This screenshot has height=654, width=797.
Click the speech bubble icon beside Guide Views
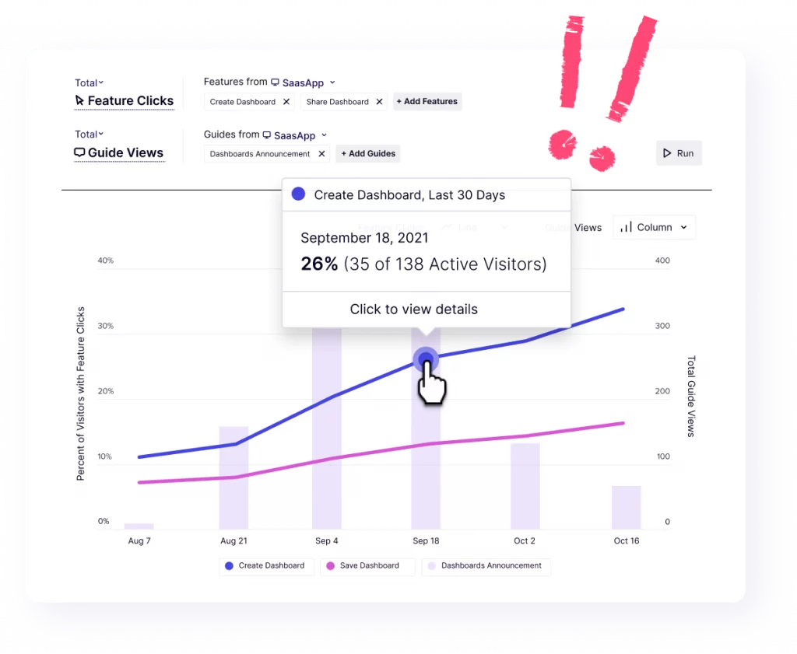79,152
